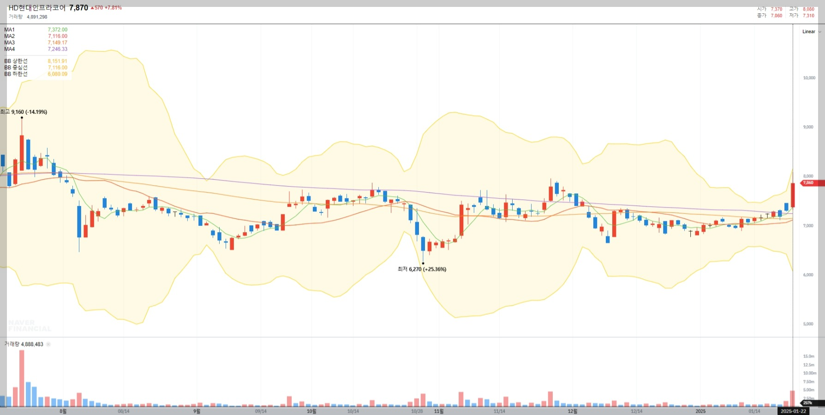Select the BB 하한선 legend entry
This screenshot has width=825, height=415.
click(x=36, y=74)
